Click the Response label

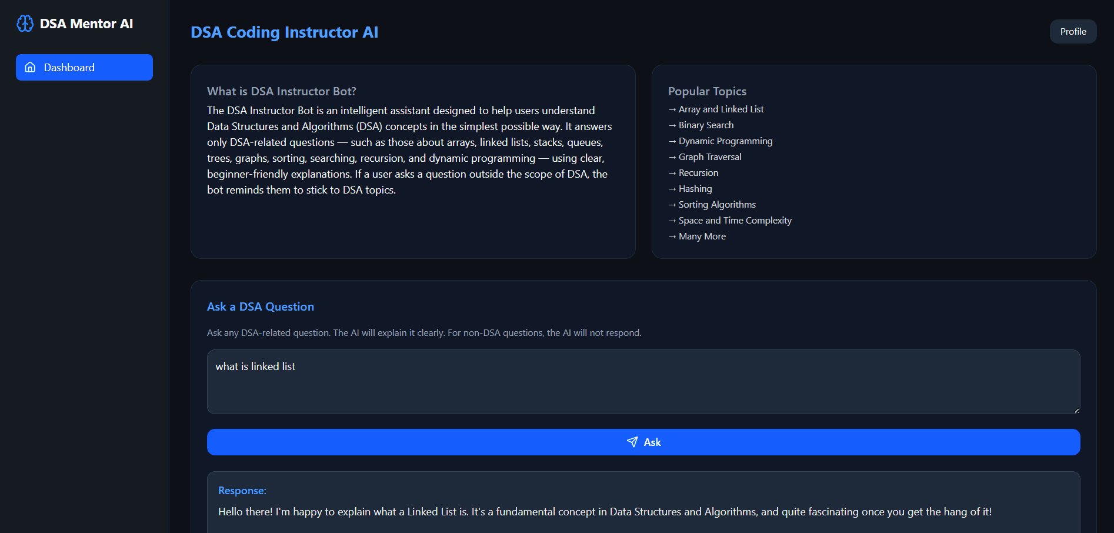[242, 491]
